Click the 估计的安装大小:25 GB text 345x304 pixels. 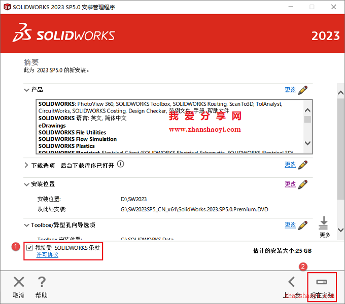(282, 251)
